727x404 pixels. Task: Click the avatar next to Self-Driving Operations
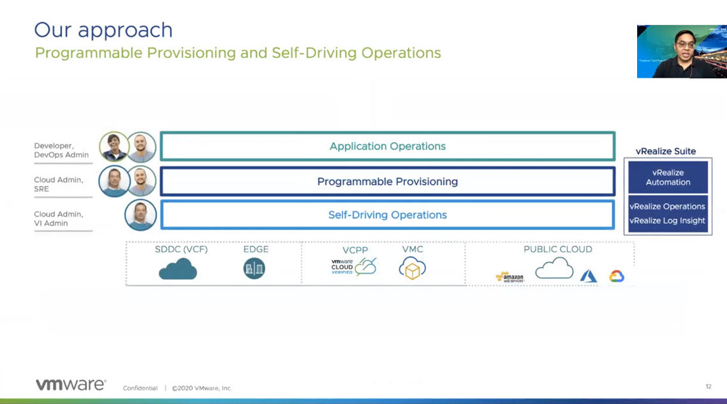140,215
